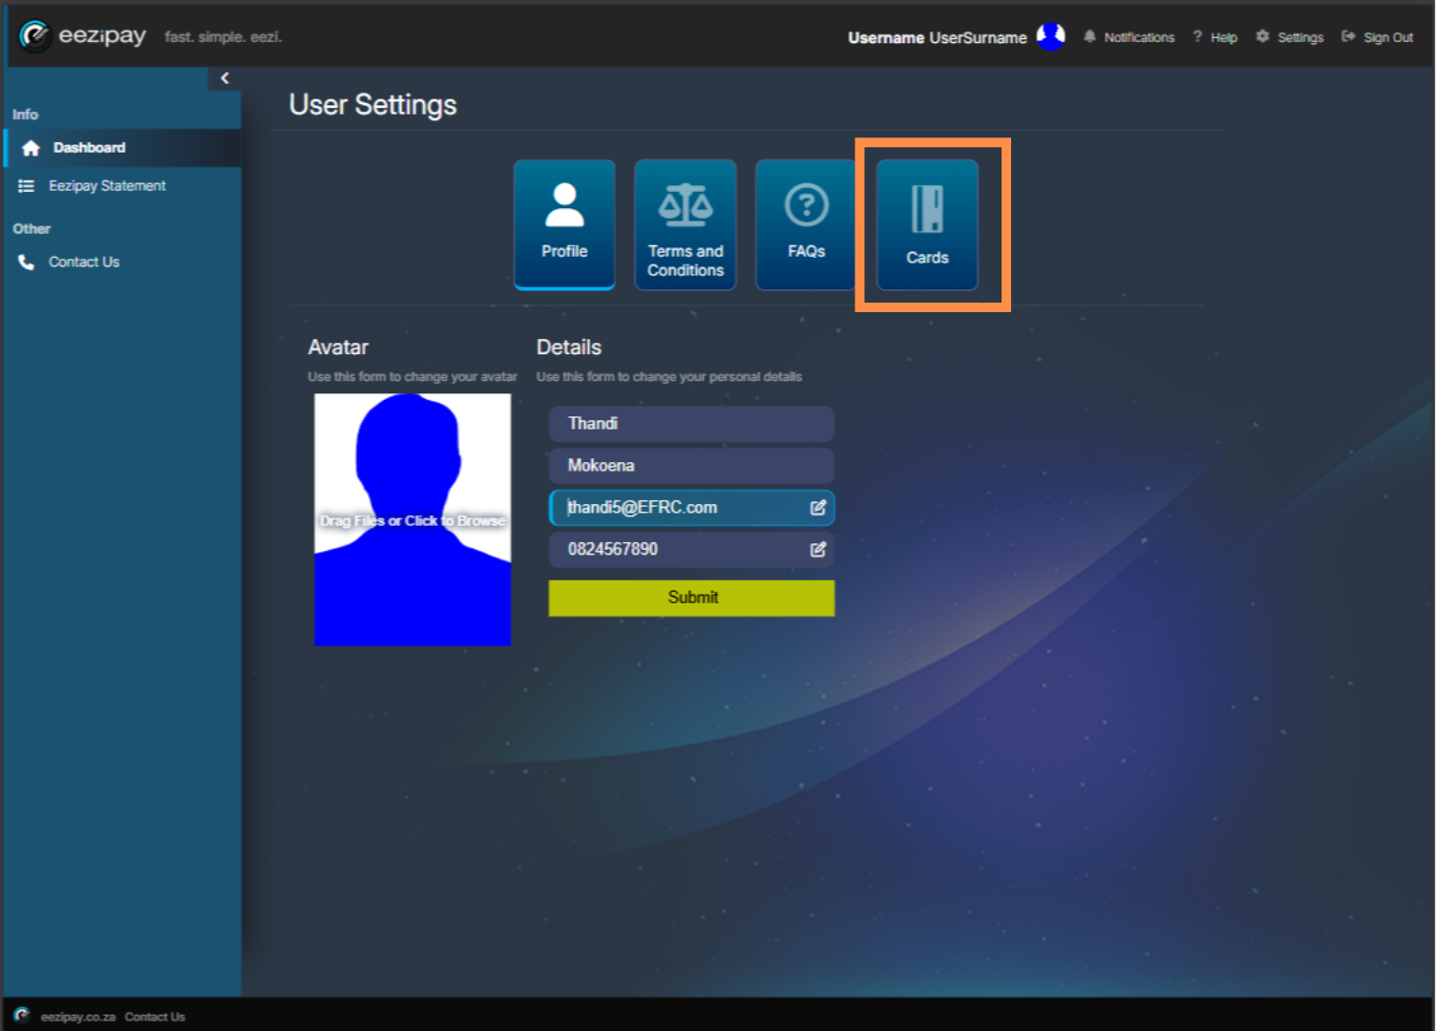Open Help from the top bar
The height and width of the screenshot is (1031, 1436).
click(x=1214, y=37)
